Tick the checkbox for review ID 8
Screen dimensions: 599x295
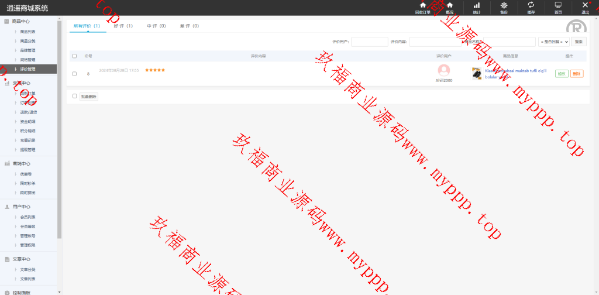point(74,74)
